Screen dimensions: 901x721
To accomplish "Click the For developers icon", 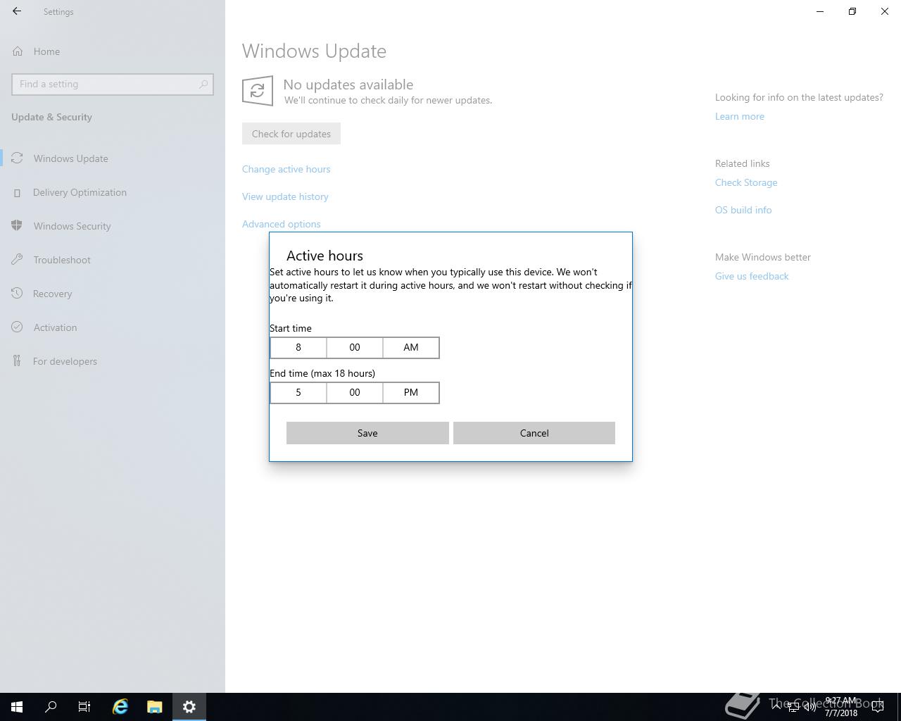I will point(17,361).
